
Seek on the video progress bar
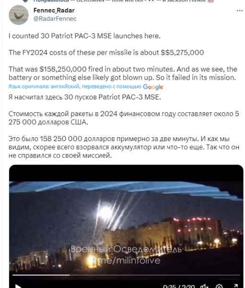[x=126, y=275]
